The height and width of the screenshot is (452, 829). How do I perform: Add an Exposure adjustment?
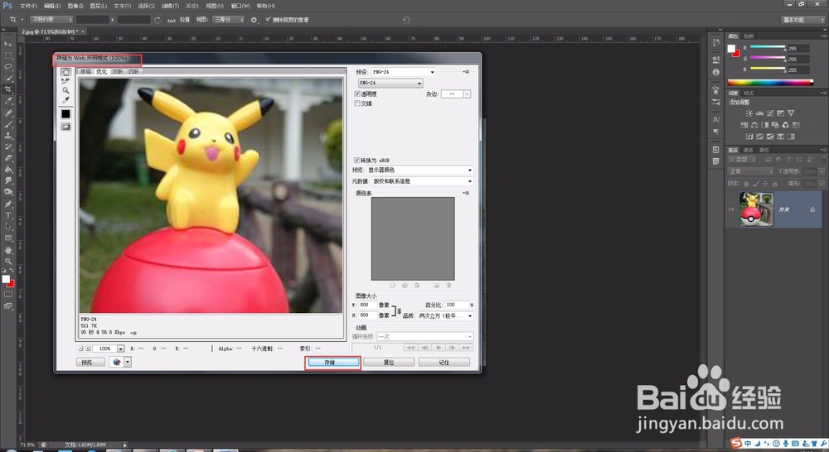pyautogui.click(x=780, y=113)
